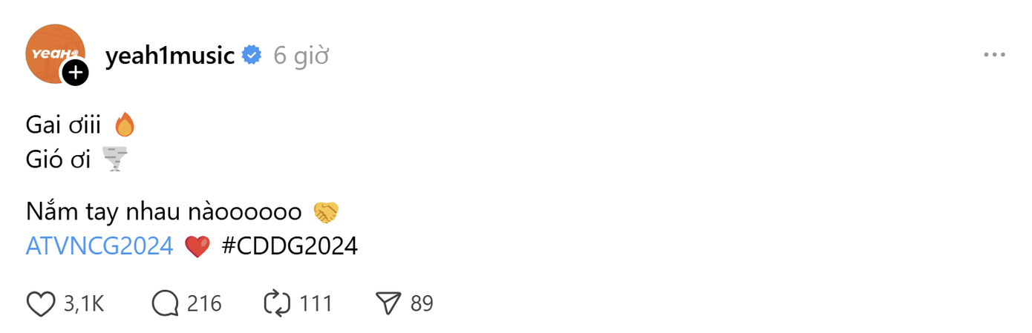Image resolution: width=1032 pixels, height=333 pixels.
Task: Click the follow plus badge on avatar
Action: [x=75, y=73]
